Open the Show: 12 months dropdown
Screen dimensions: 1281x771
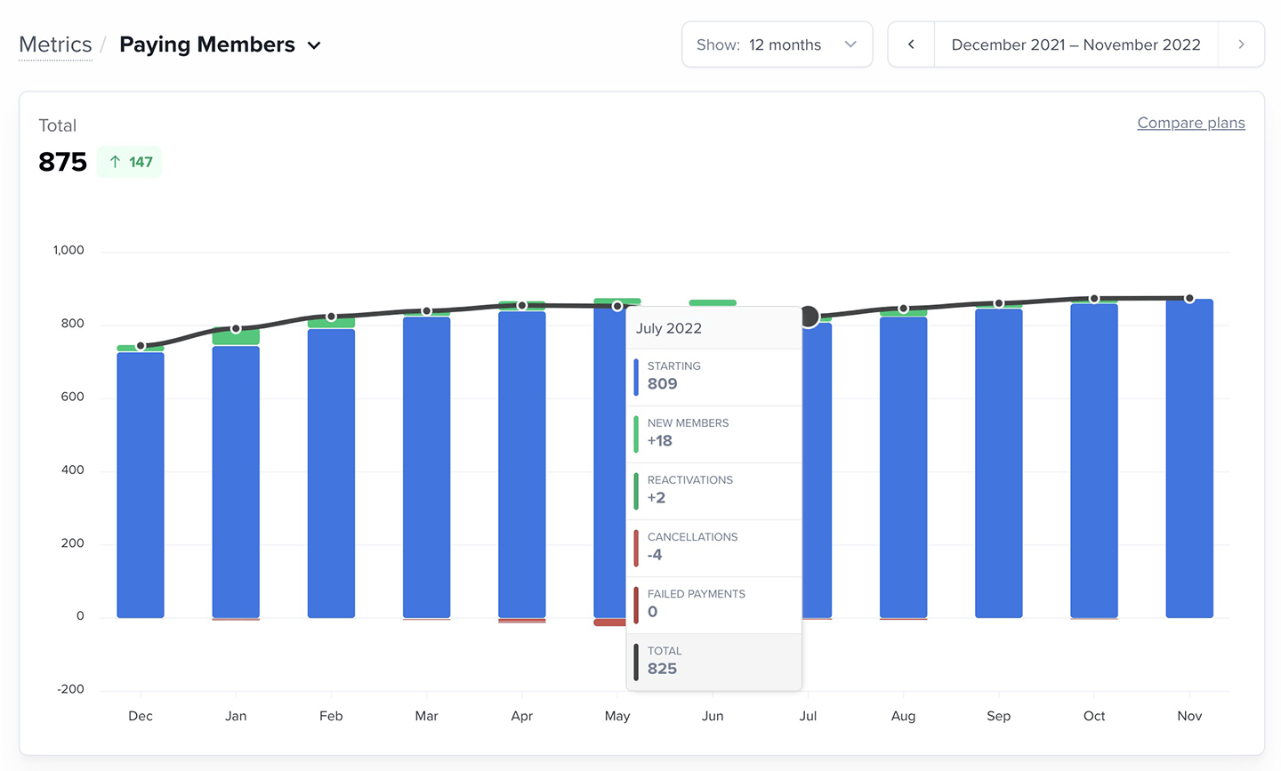(x=777, y=44)
